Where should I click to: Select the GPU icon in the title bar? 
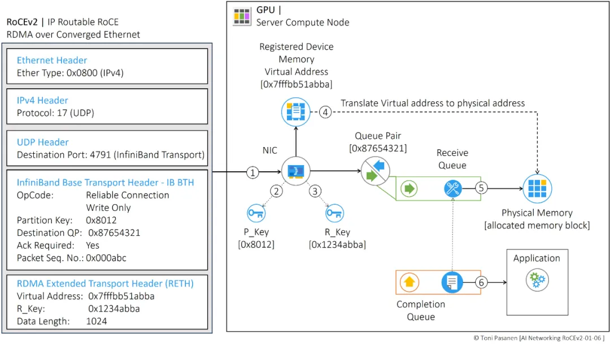click(x=242, y=16)
